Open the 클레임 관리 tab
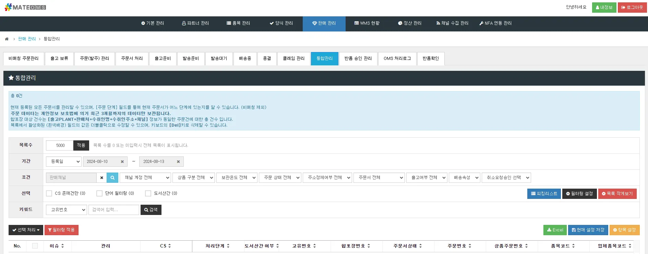The width and height of the screenshot is (648, 254). 294,59
